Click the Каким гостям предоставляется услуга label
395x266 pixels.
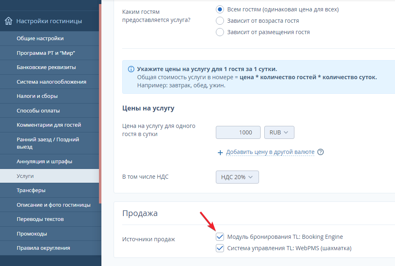click(156, 16)
